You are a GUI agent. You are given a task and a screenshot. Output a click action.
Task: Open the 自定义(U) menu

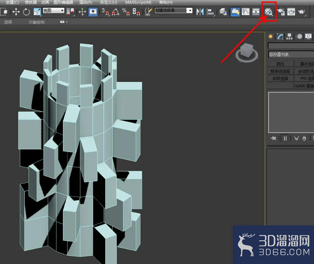click(108, 2)
